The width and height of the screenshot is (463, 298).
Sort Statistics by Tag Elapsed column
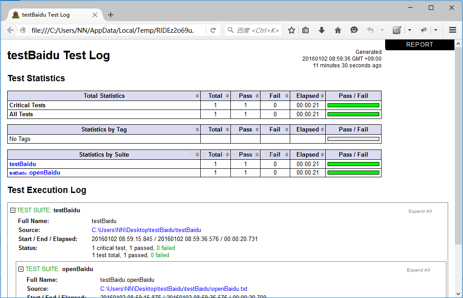[x=308, y=130]
